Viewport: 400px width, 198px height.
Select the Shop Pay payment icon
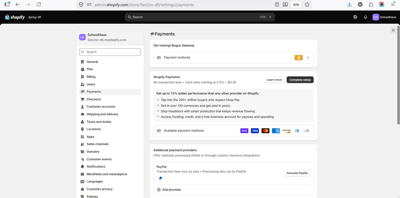244,131
